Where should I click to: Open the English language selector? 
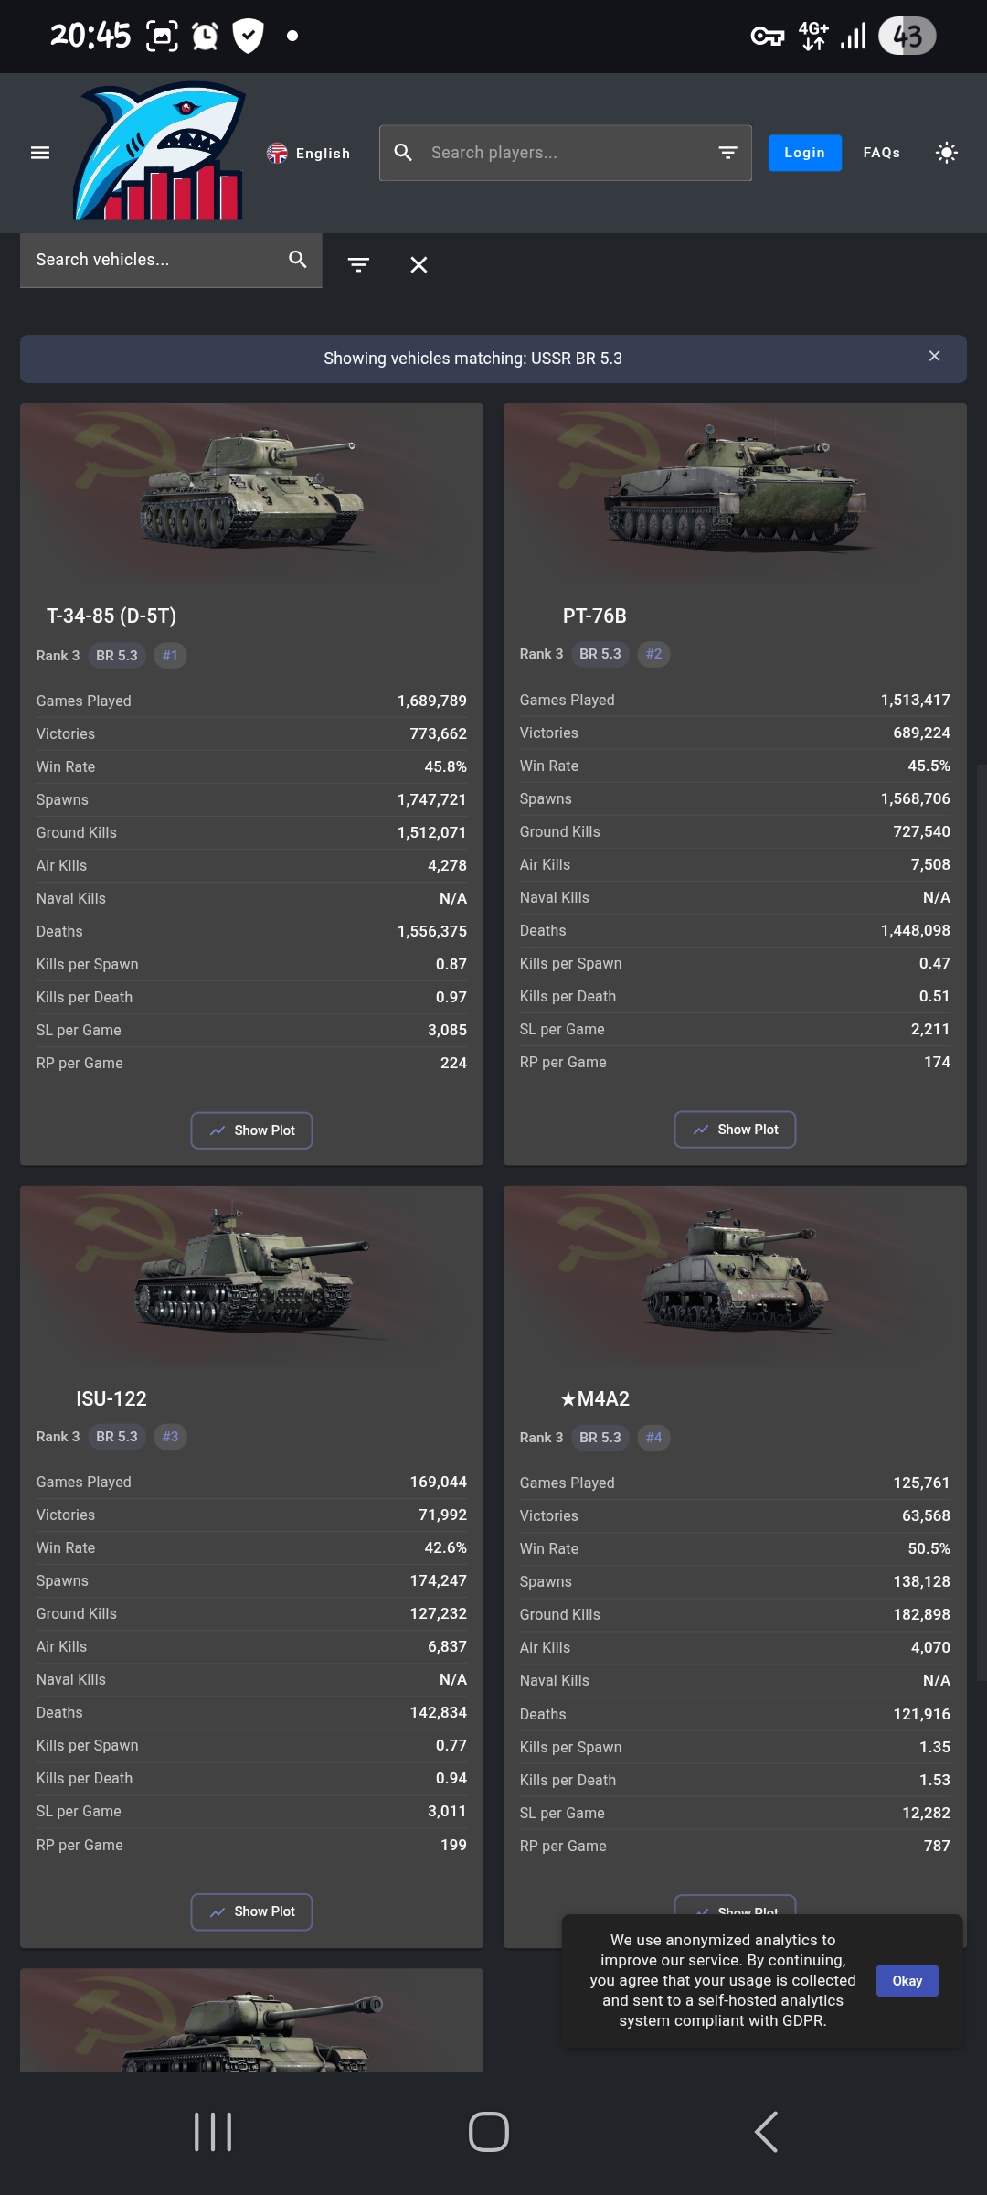click(309, 153)
